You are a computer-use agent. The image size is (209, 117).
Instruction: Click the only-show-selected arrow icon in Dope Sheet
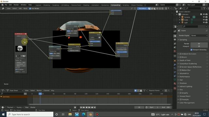coord(136,90)
